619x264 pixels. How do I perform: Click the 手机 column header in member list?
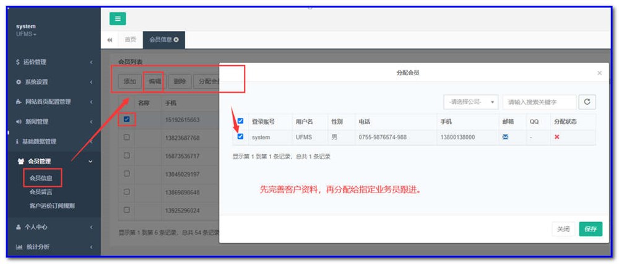171,103
